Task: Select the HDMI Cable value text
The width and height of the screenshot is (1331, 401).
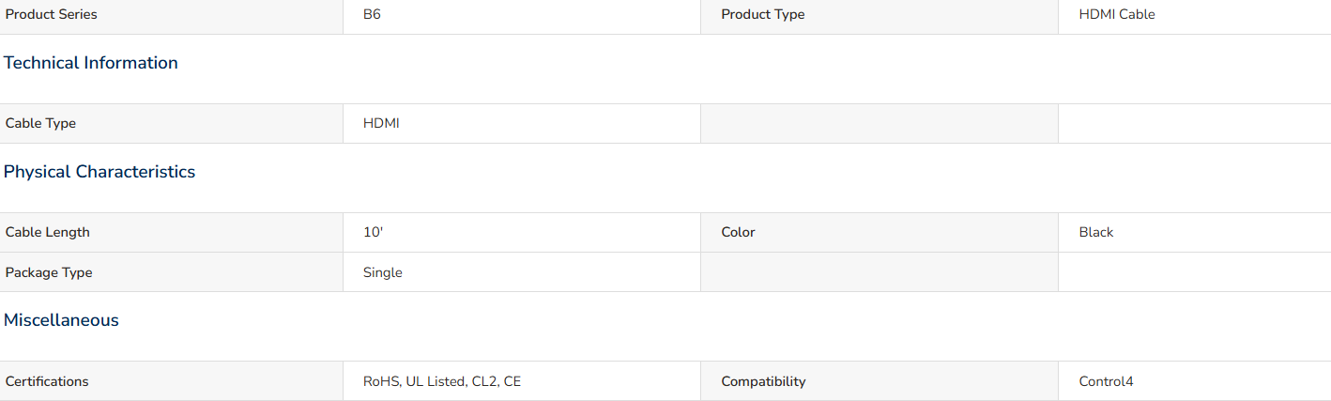Action: click(1117, 15)
